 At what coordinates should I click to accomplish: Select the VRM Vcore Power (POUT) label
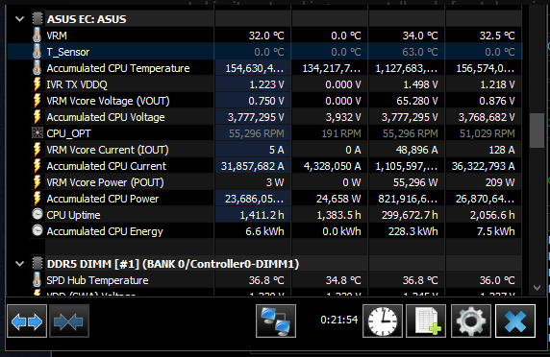[x=105, y=182]
